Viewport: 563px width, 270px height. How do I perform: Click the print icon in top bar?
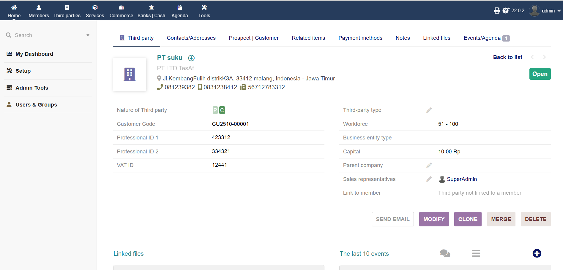(x=497, y=11)
